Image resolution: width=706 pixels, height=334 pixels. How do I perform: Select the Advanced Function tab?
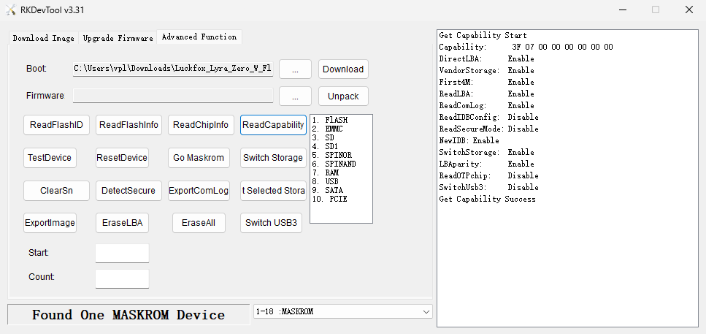click(199, 37)
